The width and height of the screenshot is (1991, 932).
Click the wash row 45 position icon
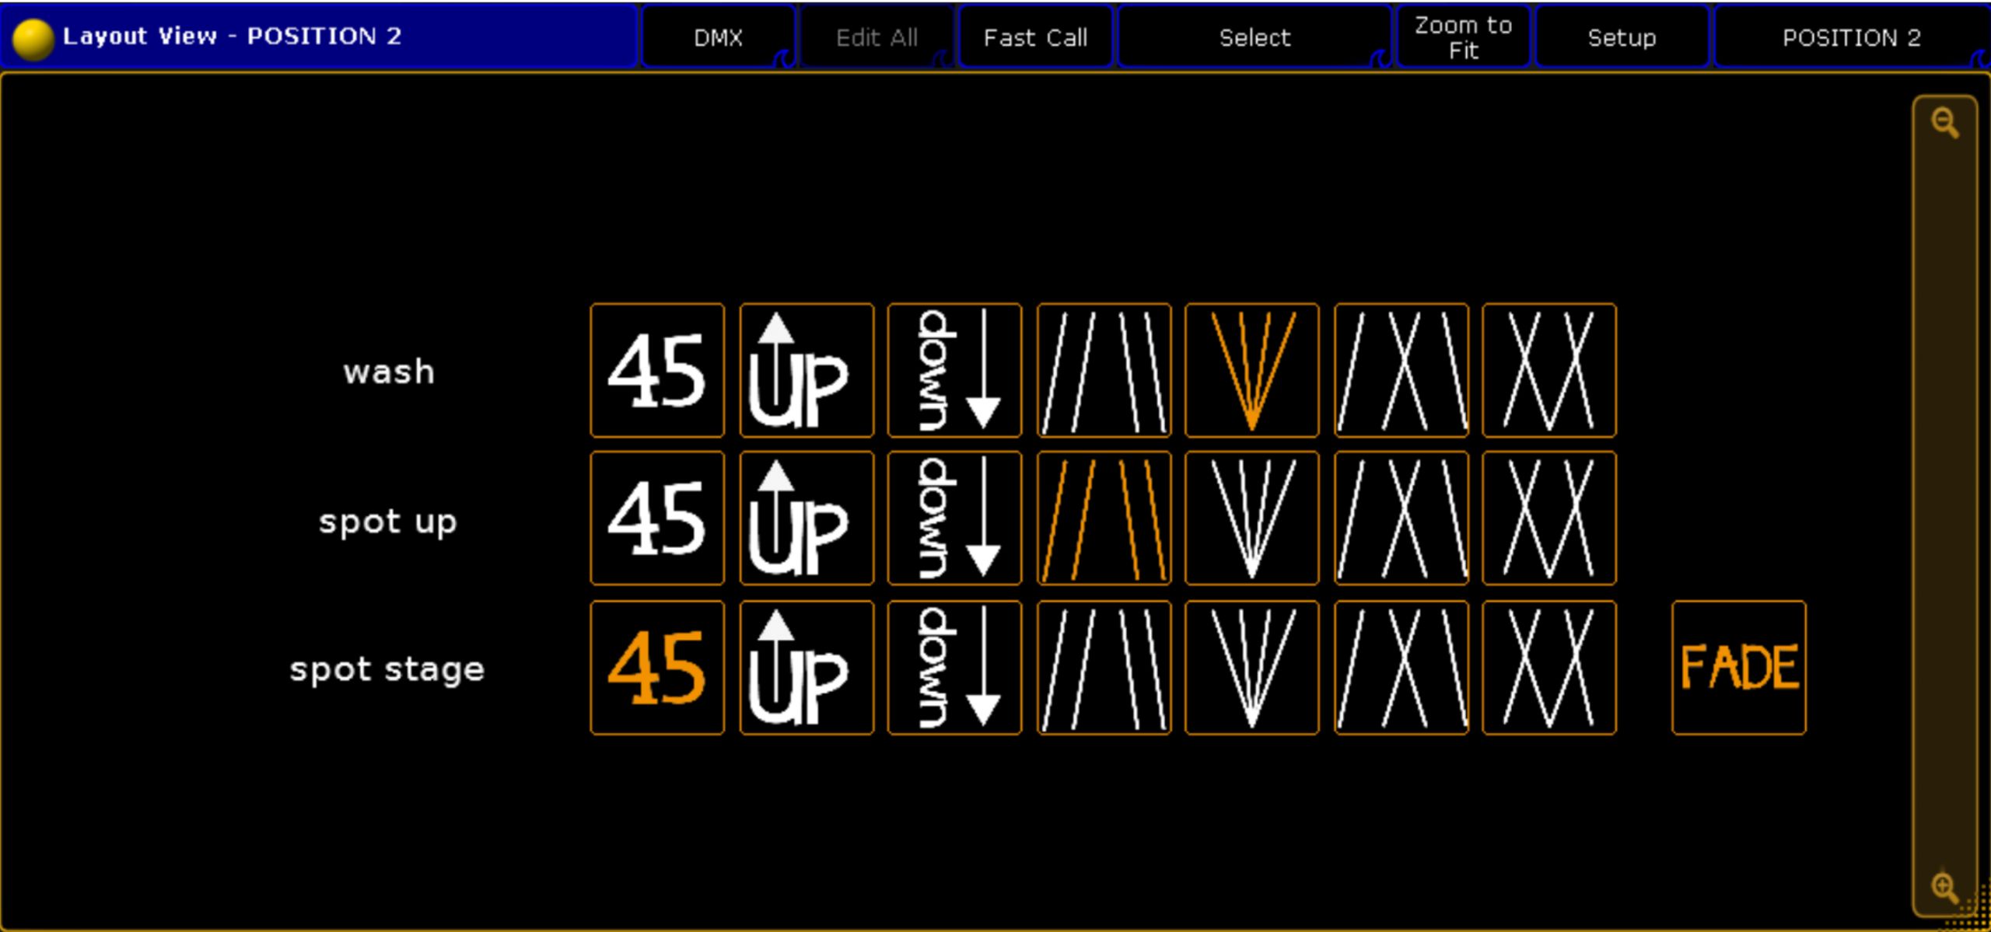click(657, 370)
